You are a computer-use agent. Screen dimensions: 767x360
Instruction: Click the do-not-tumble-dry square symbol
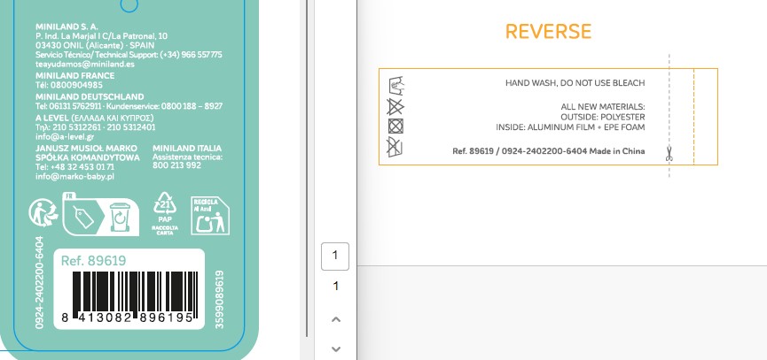396,126
